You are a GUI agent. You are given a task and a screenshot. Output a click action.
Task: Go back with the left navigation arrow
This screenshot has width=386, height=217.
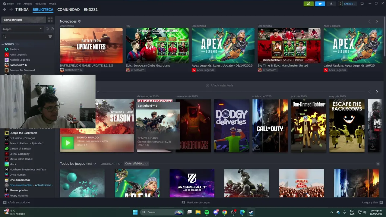5,10
